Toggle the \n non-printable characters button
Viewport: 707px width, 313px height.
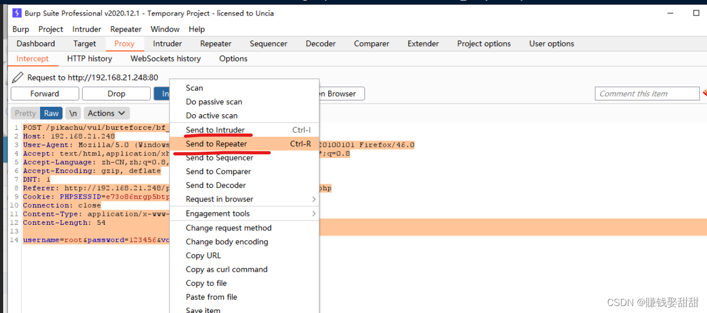[73, 113]
